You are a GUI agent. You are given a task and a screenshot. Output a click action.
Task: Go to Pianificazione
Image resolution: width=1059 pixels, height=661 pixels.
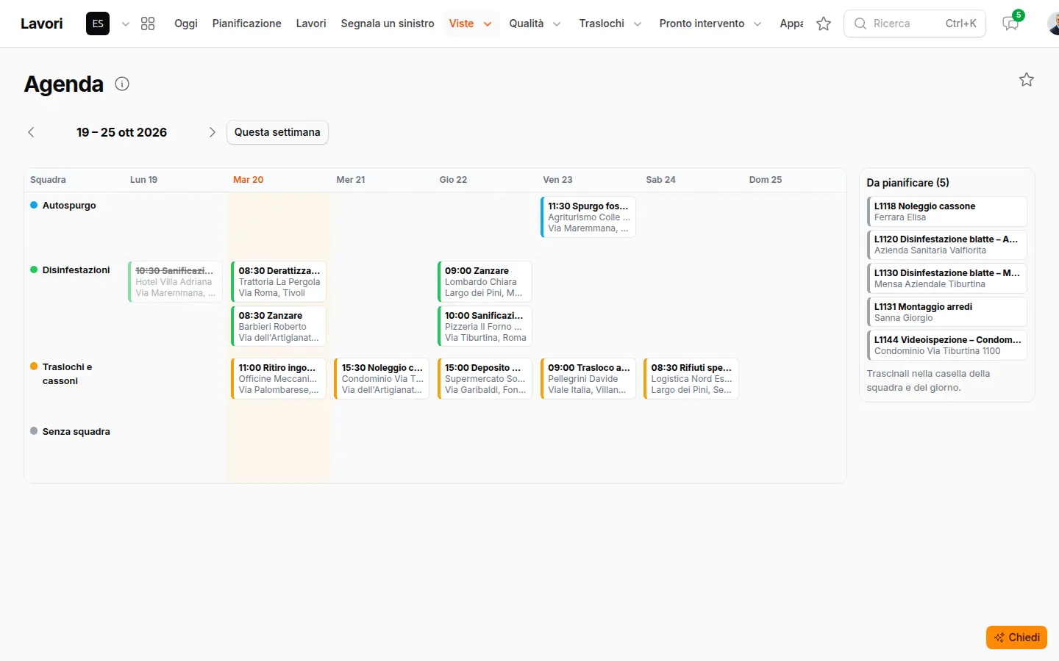(247, 24)
